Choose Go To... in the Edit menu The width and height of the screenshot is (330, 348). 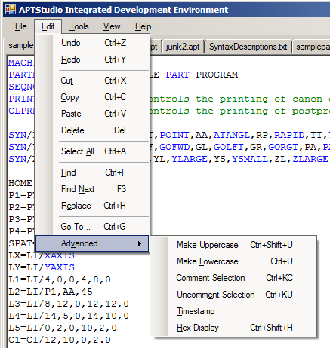[93, 227]
